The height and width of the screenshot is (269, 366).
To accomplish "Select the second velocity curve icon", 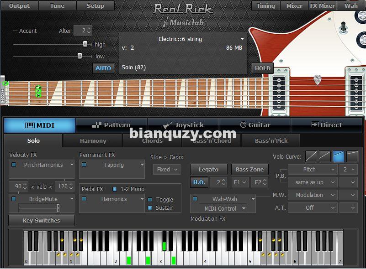I will [325, 156].
